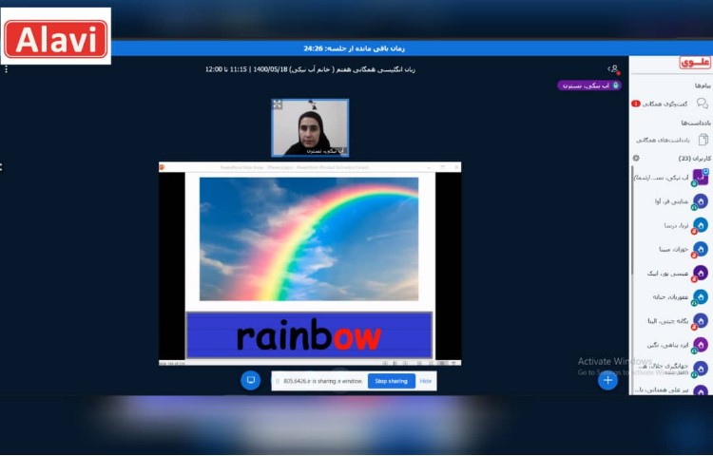Click the blue screen share icon
The height and width of the screenshot is (456, 713).
coord(251,380)
